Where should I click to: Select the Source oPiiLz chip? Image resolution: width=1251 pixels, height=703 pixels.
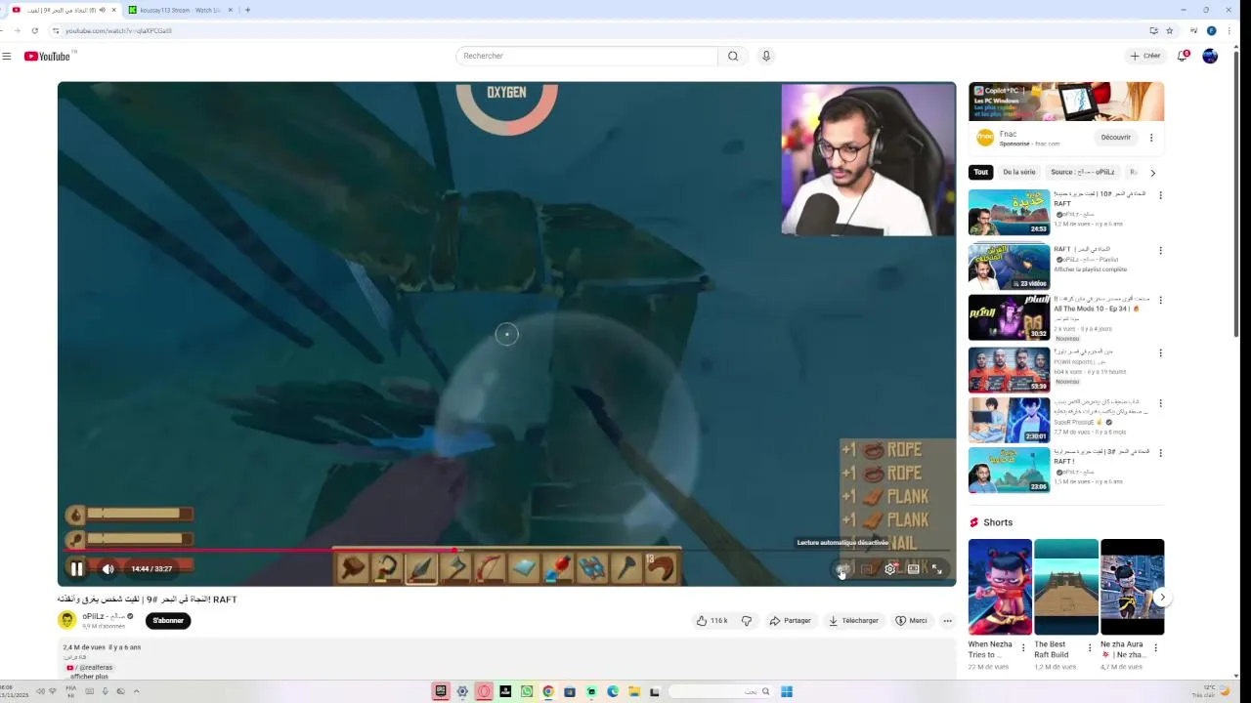[1082, 172]
